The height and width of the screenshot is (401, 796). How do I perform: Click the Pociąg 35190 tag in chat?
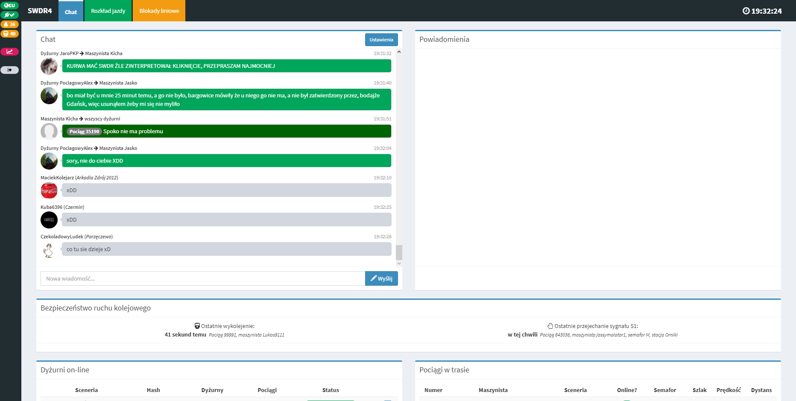pos(84,132)
